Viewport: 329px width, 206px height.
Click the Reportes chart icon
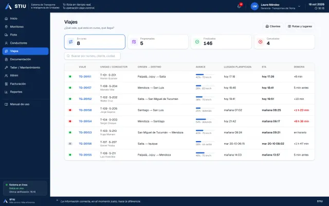tap(6, 92)
